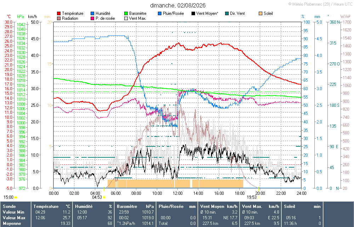The height and width of the screenshot is (227, 354).
Task: Click the Baromètre column header in the table
Action: (x=127, y=206)
